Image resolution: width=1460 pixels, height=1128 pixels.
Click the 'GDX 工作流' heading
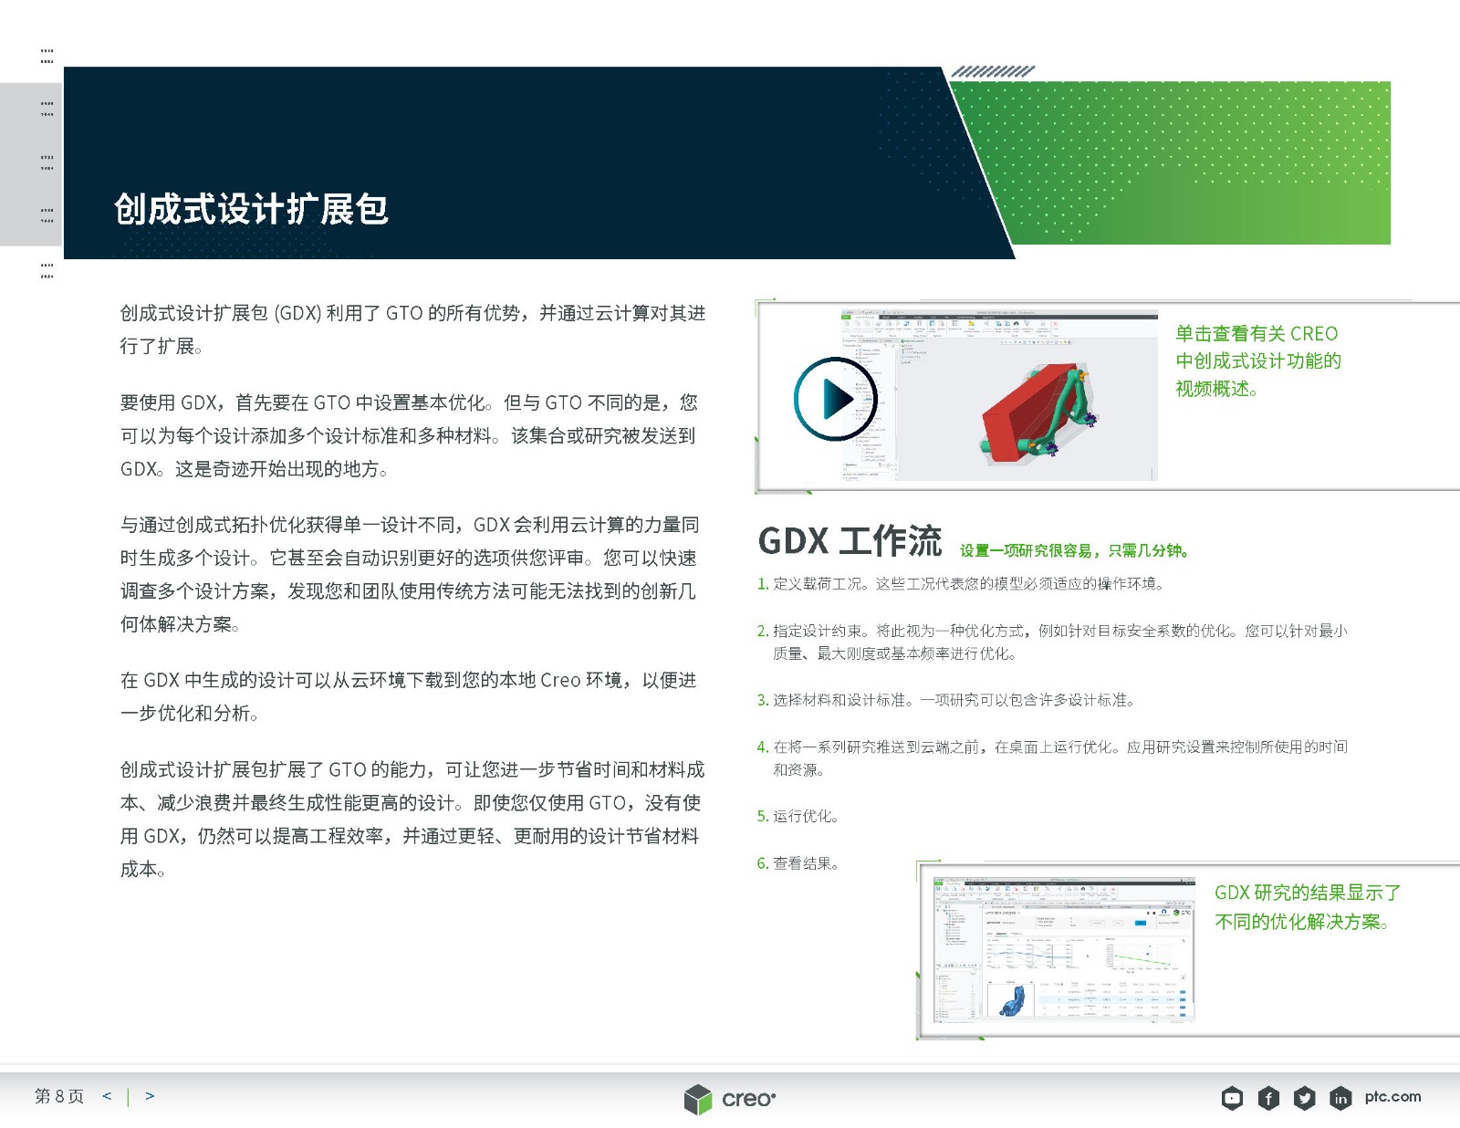pos(850,541)
